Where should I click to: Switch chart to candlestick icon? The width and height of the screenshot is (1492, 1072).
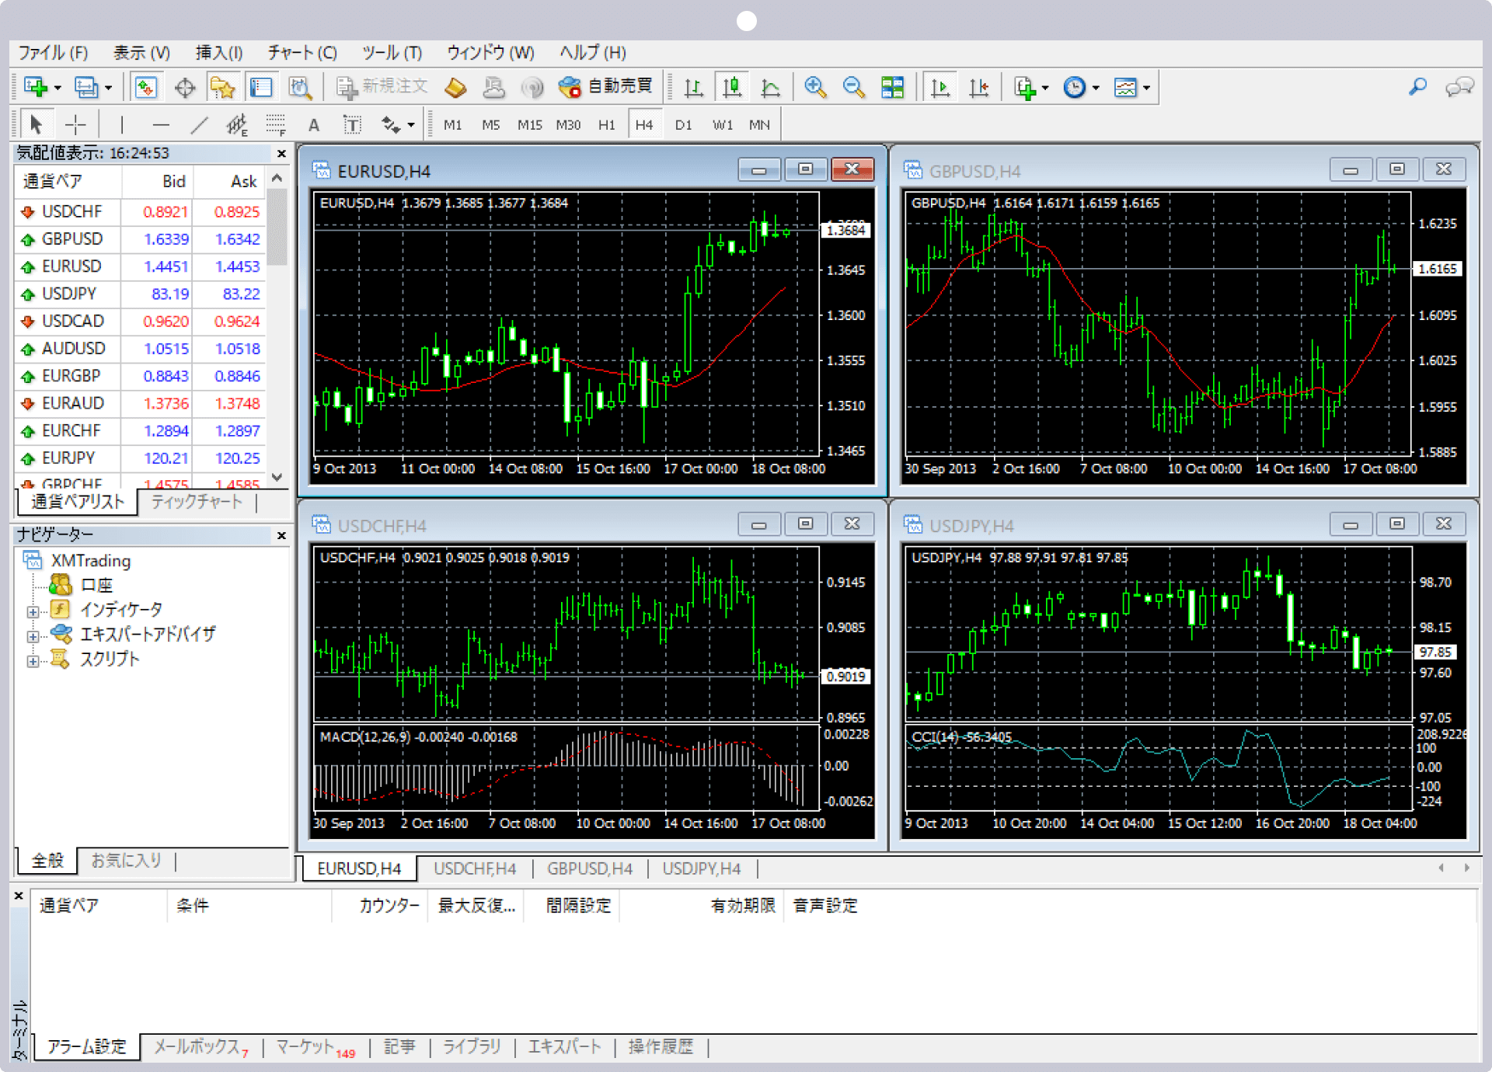pyautogui.click(x=732, y=87)
